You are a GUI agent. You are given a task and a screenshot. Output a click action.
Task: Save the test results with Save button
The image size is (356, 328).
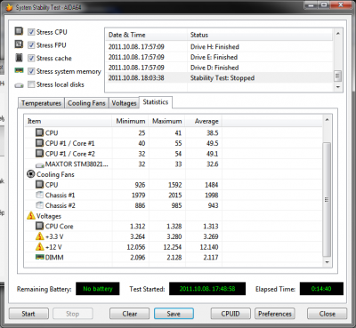pos(174,314)
